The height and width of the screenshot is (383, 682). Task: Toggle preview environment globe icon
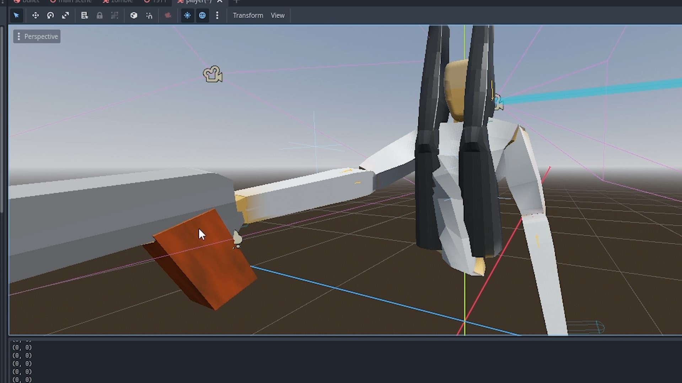click(202, 15)
